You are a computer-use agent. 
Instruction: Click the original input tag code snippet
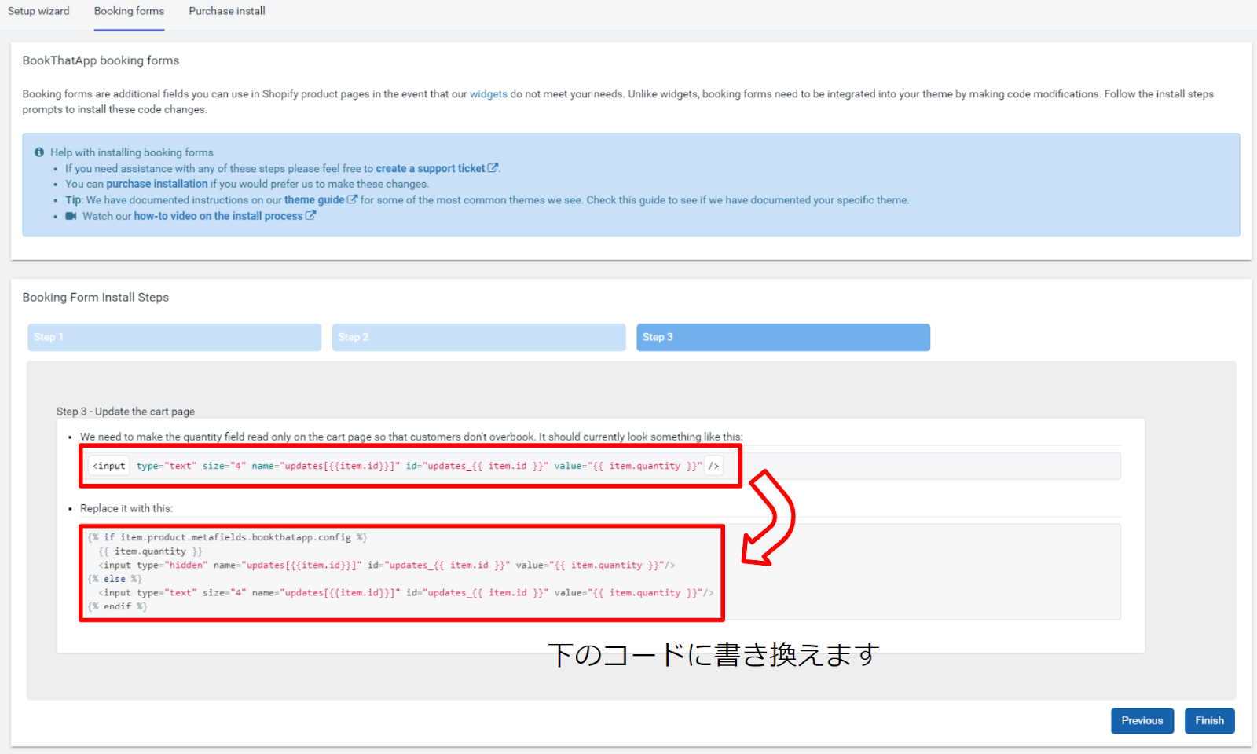pos(405,466)
